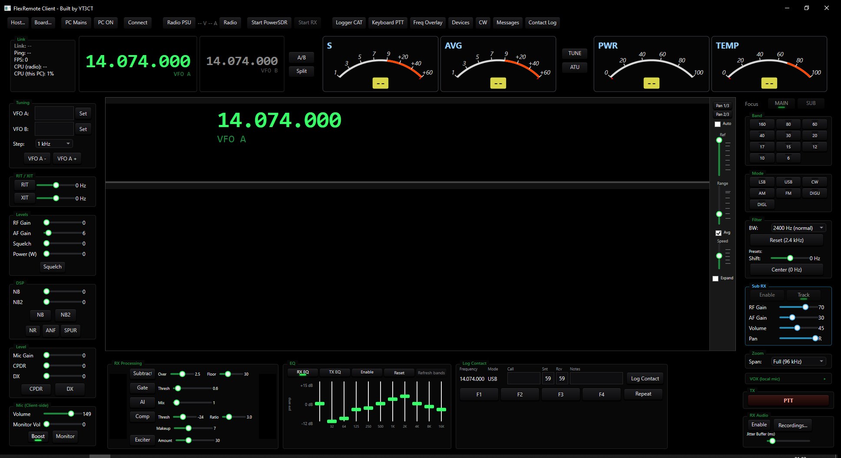Swap VFOs with the A/B button
841x458 pixels.
[301, 58]
